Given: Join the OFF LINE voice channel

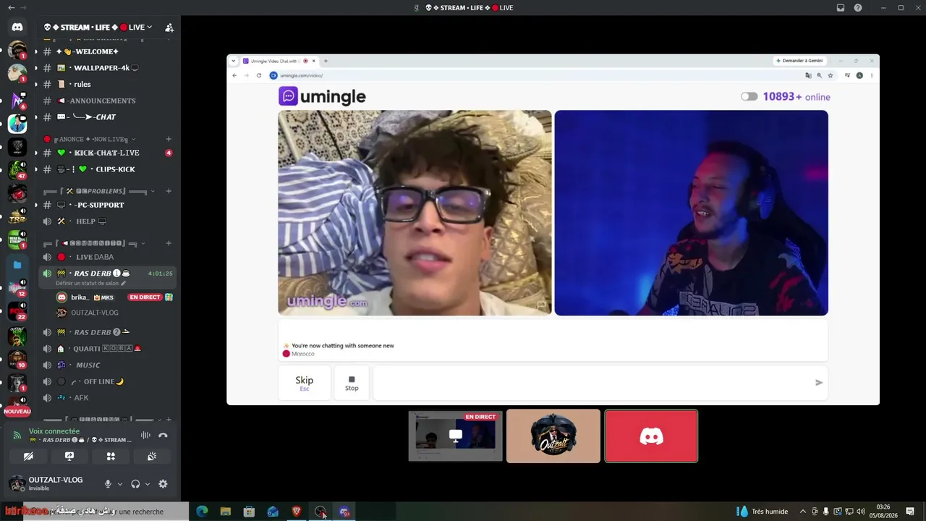Looking at the screenshot, I should (108, 381).
